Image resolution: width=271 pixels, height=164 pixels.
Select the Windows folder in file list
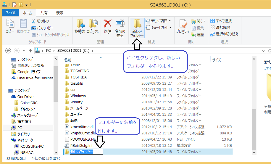tap(78, 96)
